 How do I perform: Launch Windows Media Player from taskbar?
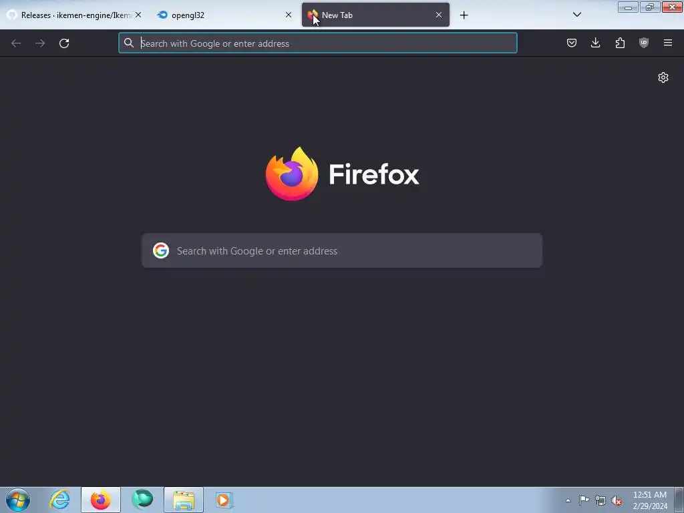tap(224, 500)
